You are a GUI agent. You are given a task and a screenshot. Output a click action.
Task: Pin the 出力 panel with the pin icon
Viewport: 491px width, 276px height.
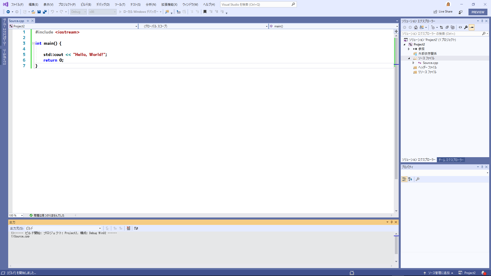(392, 222)
